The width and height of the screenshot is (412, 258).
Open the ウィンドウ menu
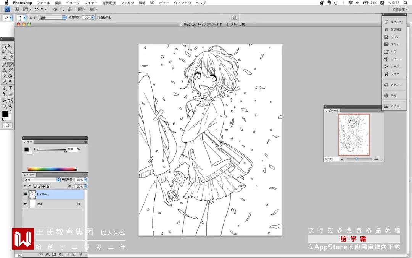click(x=182, y=3)
